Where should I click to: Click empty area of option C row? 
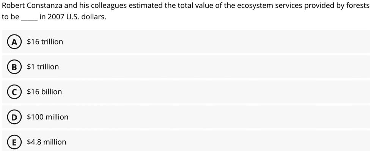213,92
